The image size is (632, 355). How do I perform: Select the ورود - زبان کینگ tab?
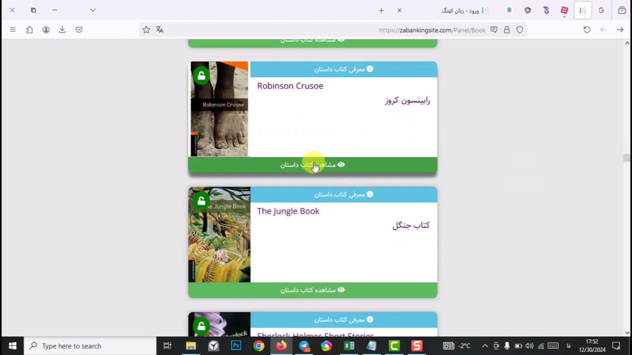[465, 11]
